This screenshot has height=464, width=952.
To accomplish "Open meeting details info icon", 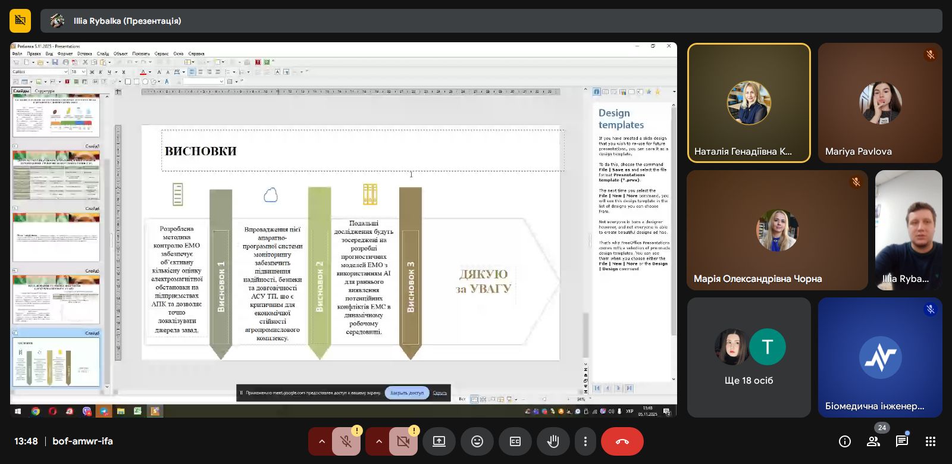I will pos(844,441).
